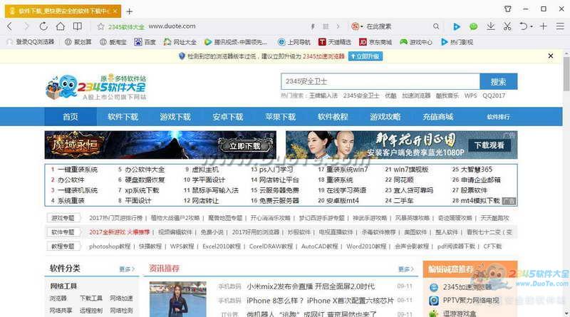Open the downloads arrow icon
The height and width of the screenshot is (317, 570).
[x=490, y=26]
